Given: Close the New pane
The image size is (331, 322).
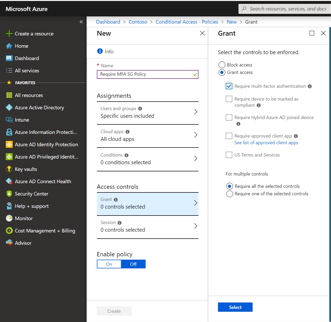Looking at the screenshot, I should tap(202, 33).
